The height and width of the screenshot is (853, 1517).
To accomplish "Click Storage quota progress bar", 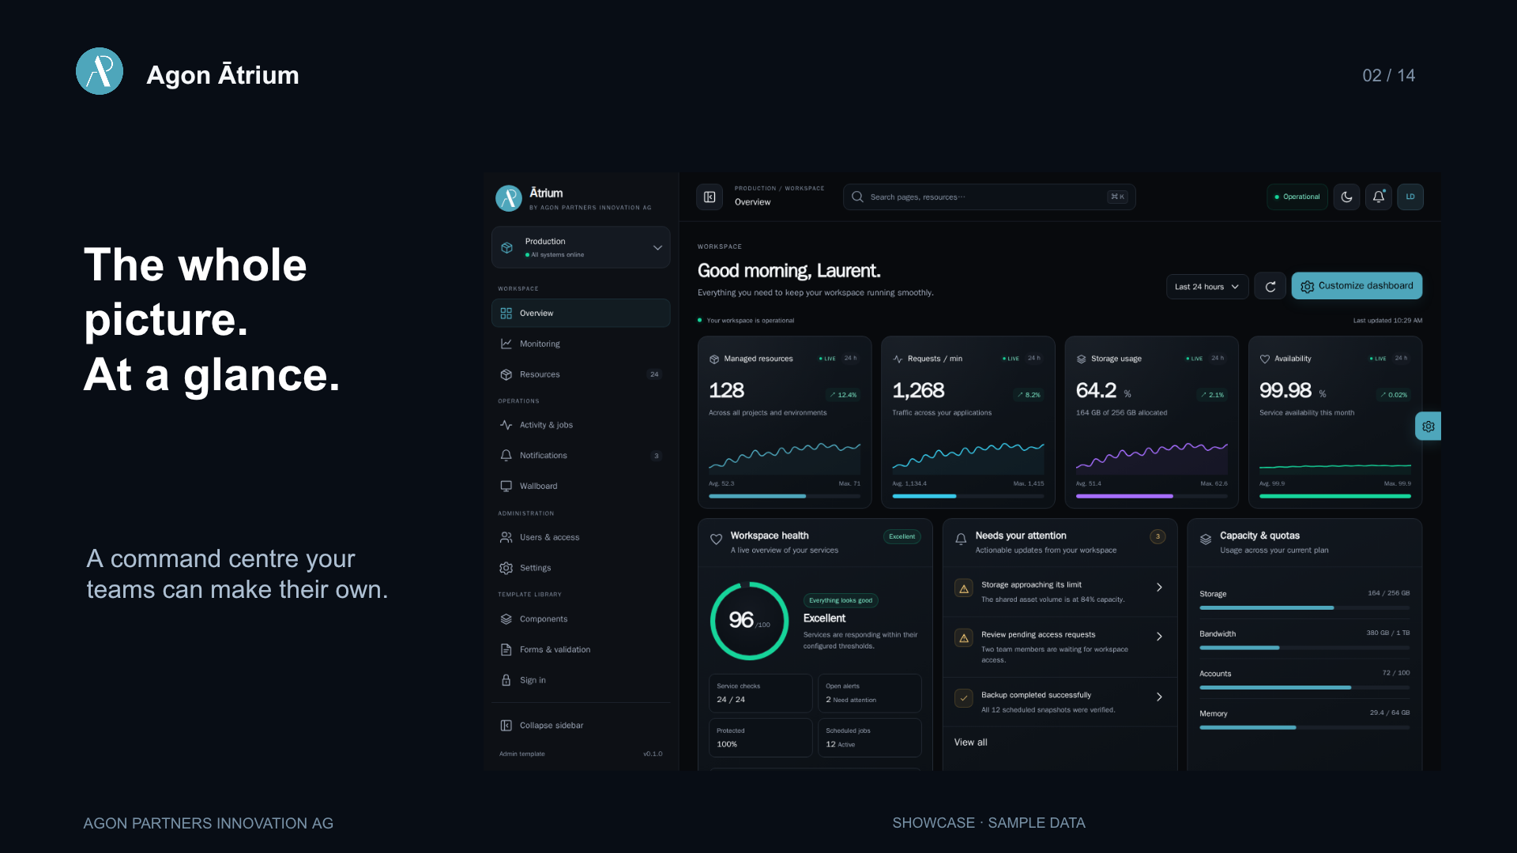I will click(x=1304, y=608).
